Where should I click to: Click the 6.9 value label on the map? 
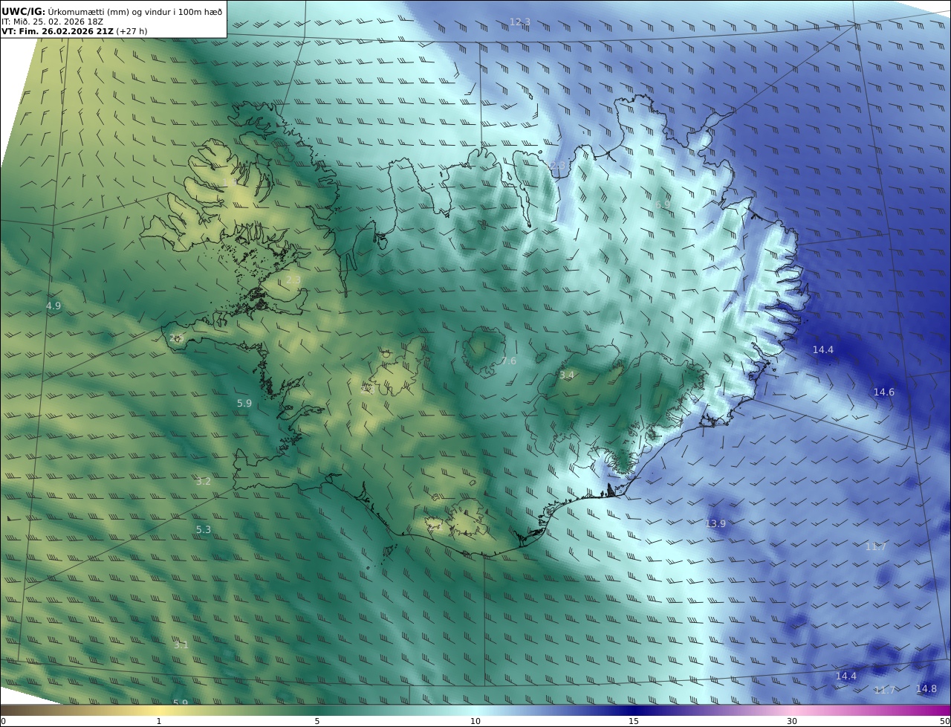pyautogui.click(x=663, y=204)
